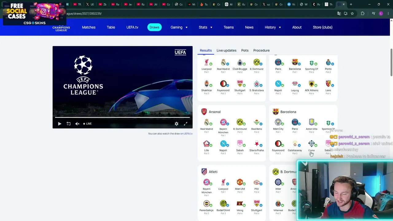Open the Matches page in the navigation
393x221 pixels.
click(x=89, y=27)
